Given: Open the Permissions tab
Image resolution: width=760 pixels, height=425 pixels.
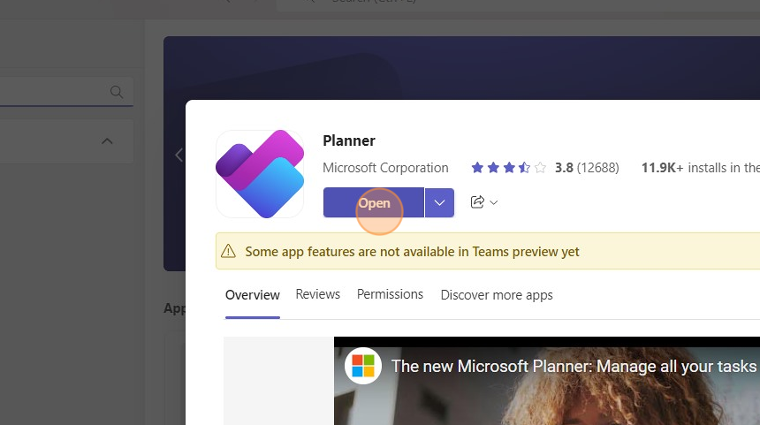Looking at the screenshot, I should pos(391,294).
